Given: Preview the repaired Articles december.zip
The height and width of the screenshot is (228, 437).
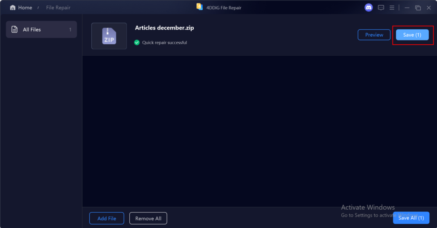Looking at the screenshot, I should pyautogui.click(x=374, y=35).
